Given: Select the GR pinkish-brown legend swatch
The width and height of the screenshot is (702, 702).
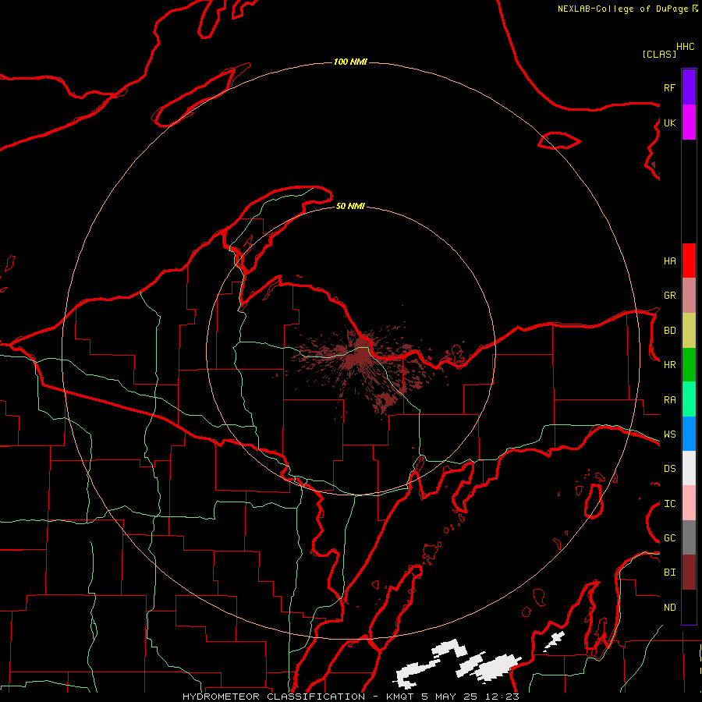Looking at the screenshot, I should (x=689, y=296).
